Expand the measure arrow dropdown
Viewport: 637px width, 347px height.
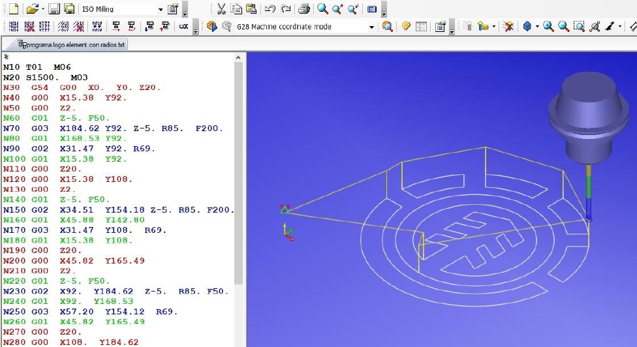click(x=620, y=26)
